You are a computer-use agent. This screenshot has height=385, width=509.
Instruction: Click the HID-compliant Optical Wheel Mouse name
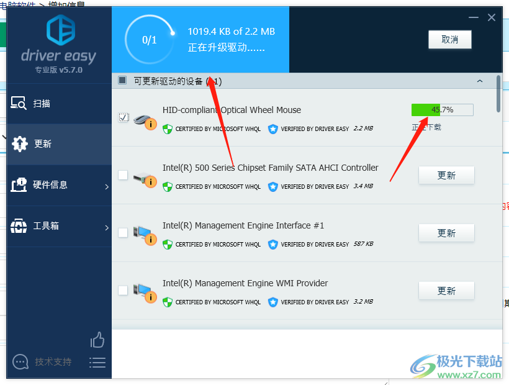[232, 110]
